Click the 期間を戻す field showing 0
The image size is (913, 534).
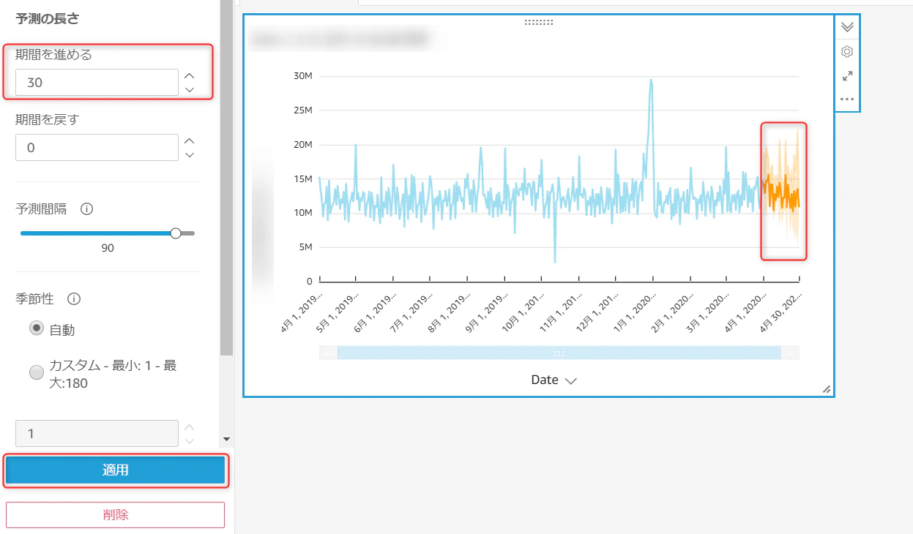(97, 147)
